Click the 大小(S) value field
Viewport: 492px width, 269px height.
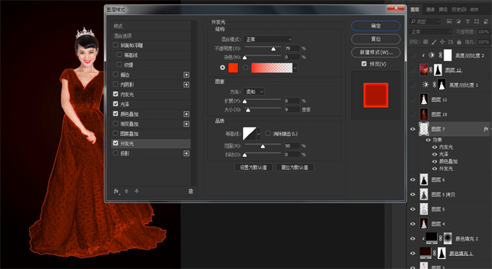(292, 109)
